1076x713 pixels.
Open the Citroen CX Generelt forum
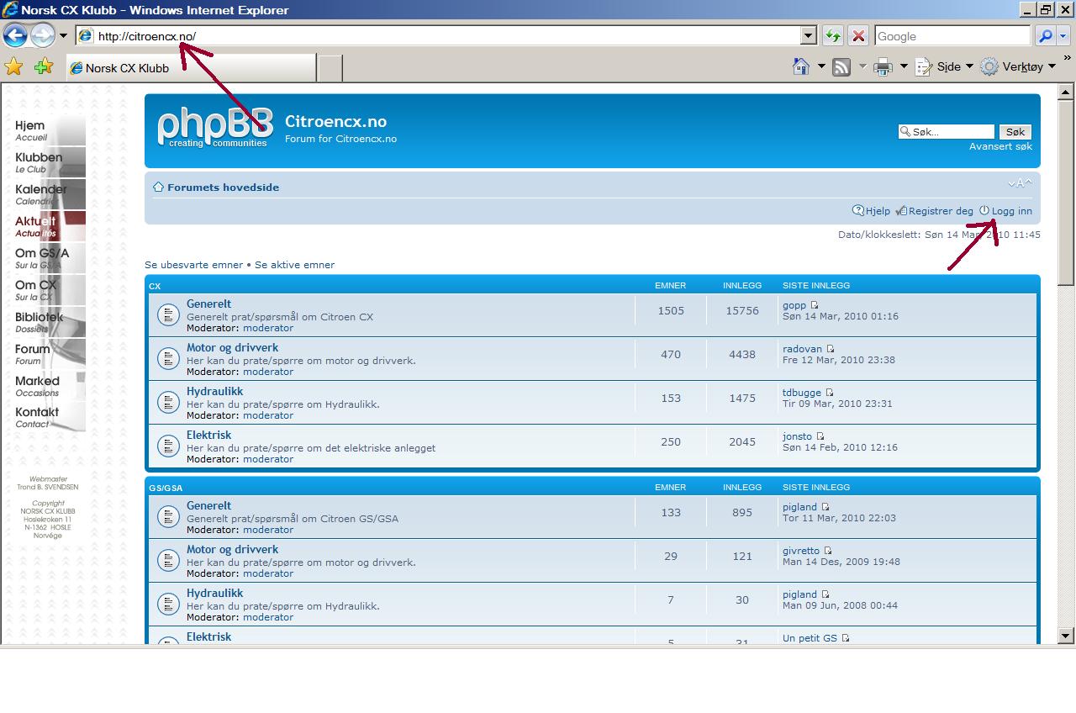[208, 304]
